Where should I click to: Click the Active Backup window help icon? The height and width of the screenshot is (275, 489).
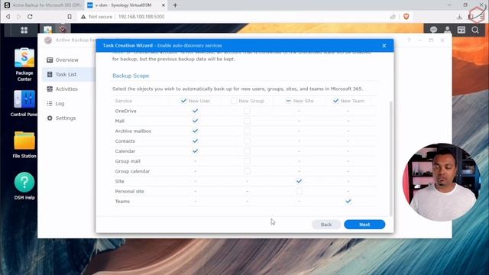409,40
